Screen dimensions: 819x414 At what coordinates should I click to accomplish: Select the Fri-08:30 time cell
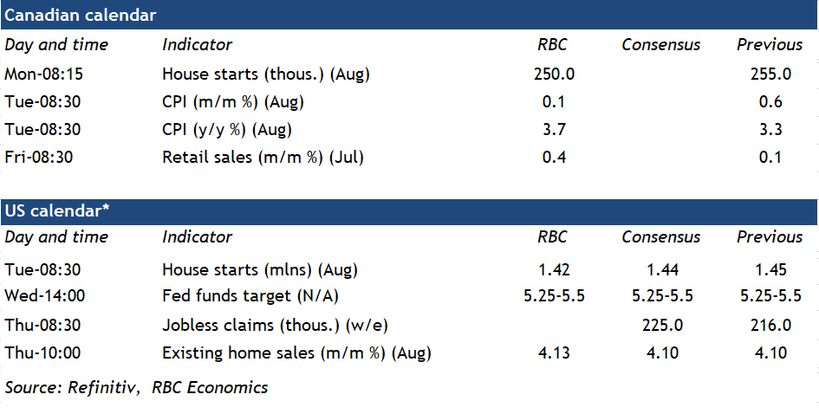pos(41,157)
